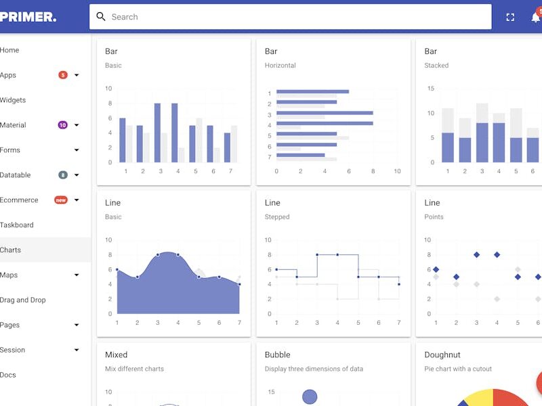Expand the Session menu arrow

(77, 350)
